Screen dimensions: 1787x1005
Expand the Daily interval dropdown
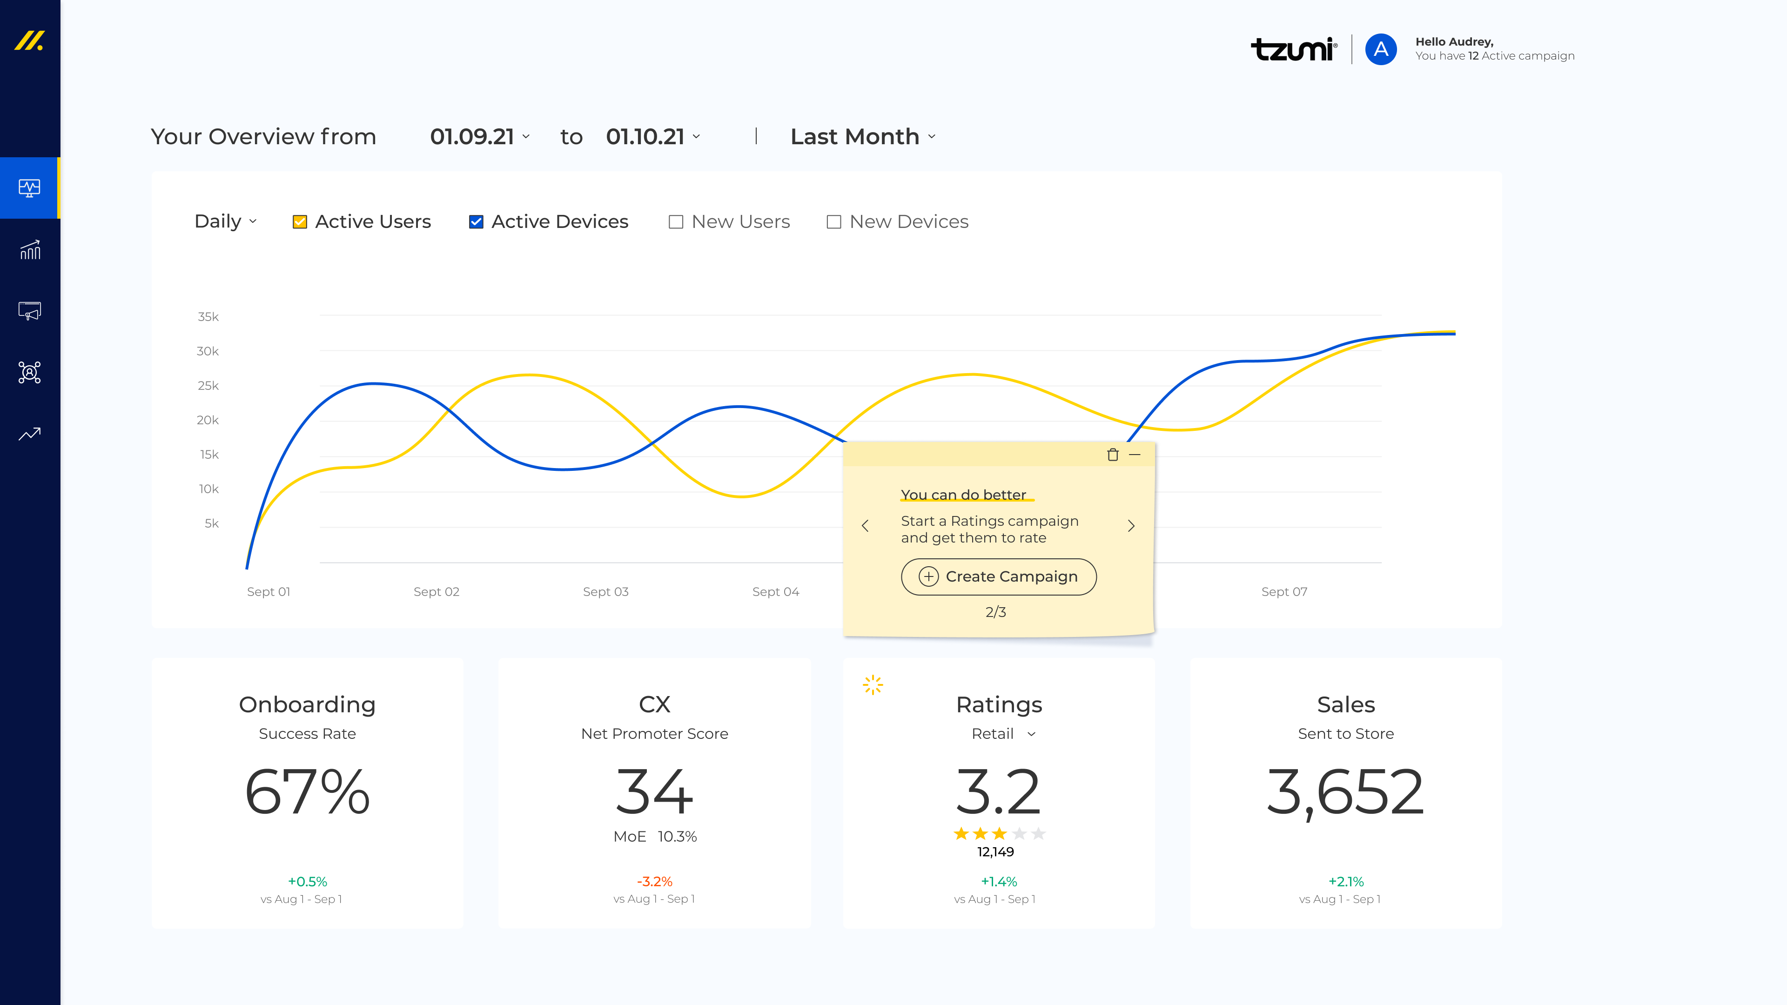[225, 221]
